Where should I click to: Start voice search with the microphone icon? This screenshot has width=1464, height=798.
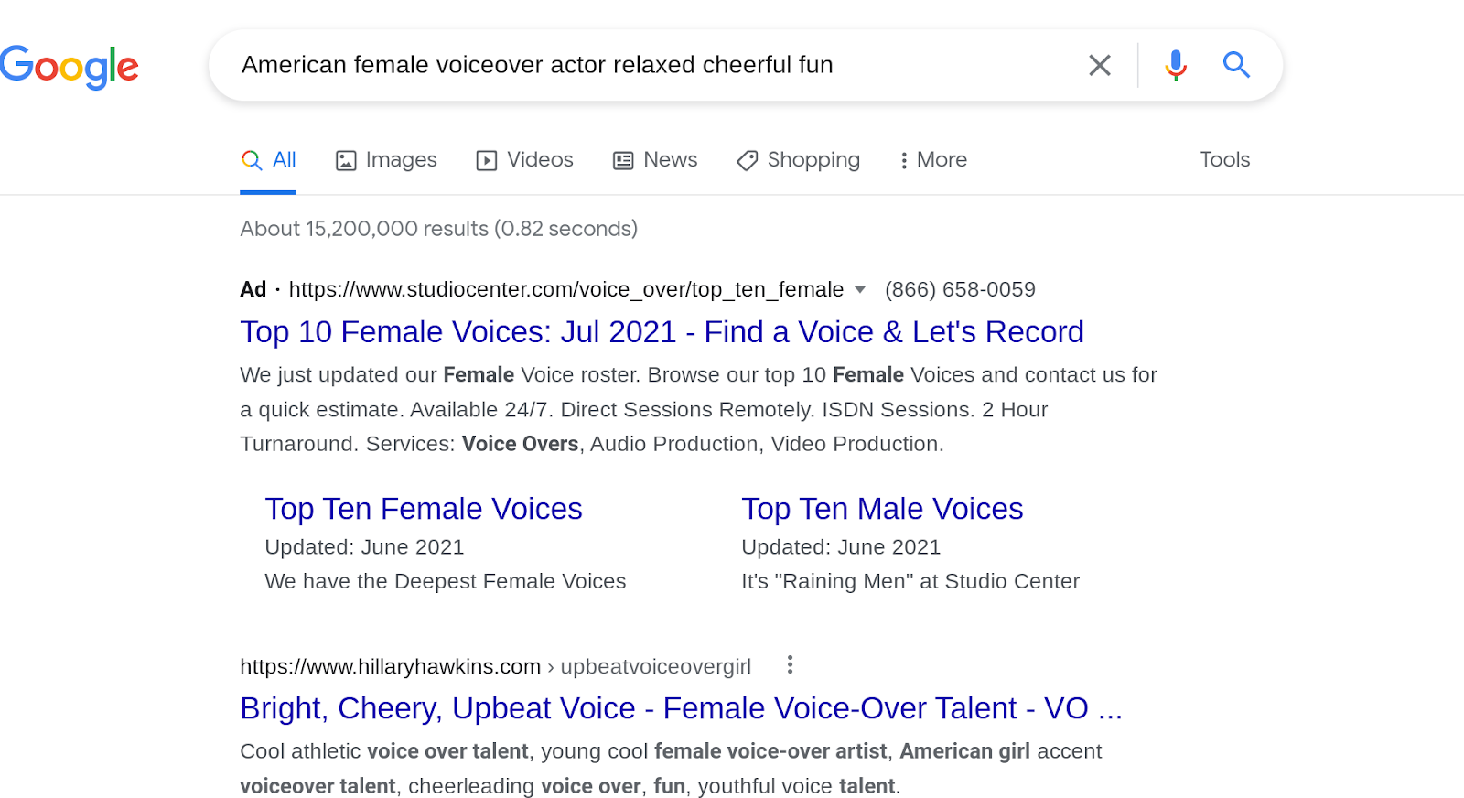[x=1176, y=65]
